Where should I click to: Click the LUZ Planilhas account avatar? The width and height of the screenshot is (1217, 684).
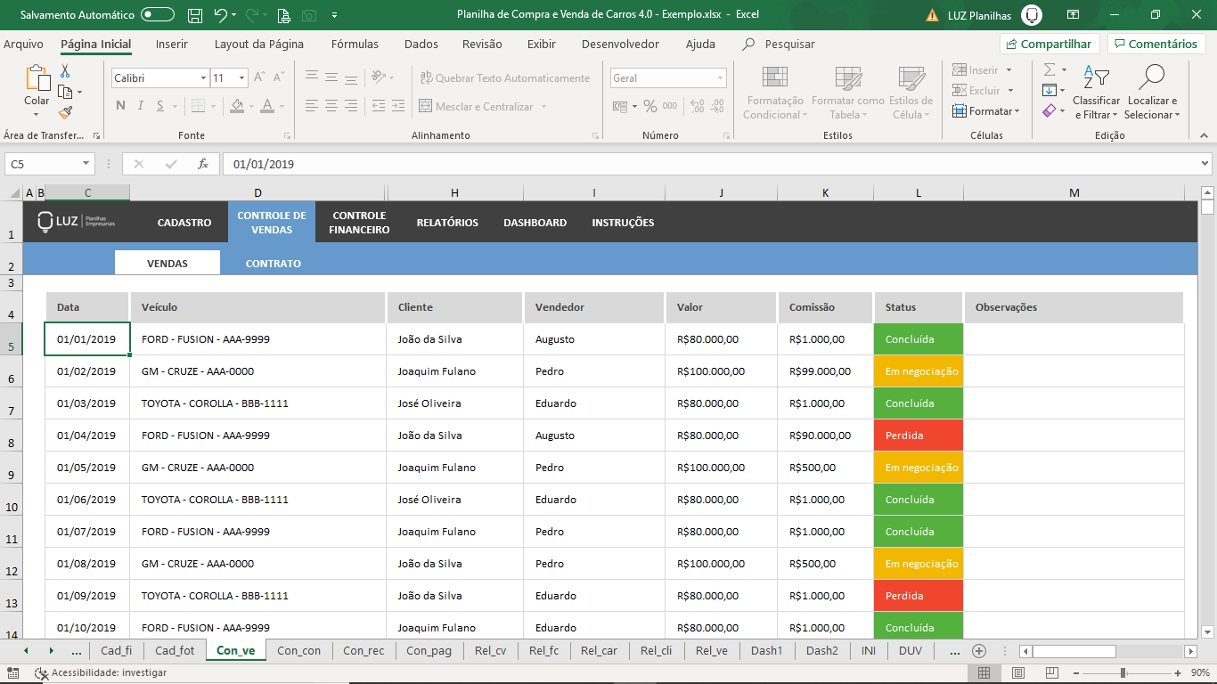[x=1032, y=15]
